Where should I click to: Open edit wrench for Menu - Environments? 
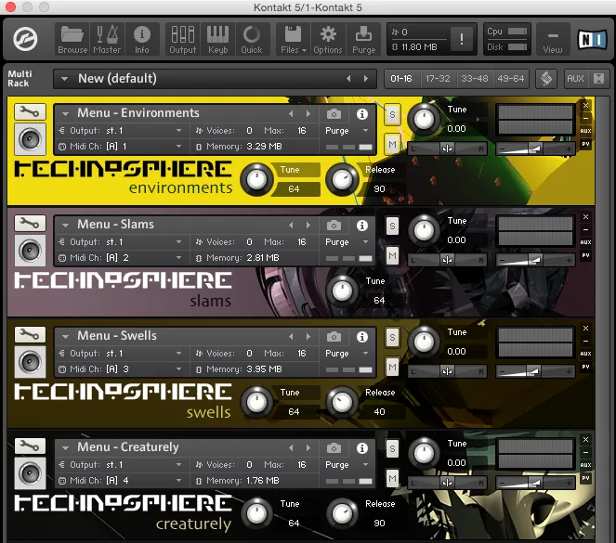pos(30,111)
